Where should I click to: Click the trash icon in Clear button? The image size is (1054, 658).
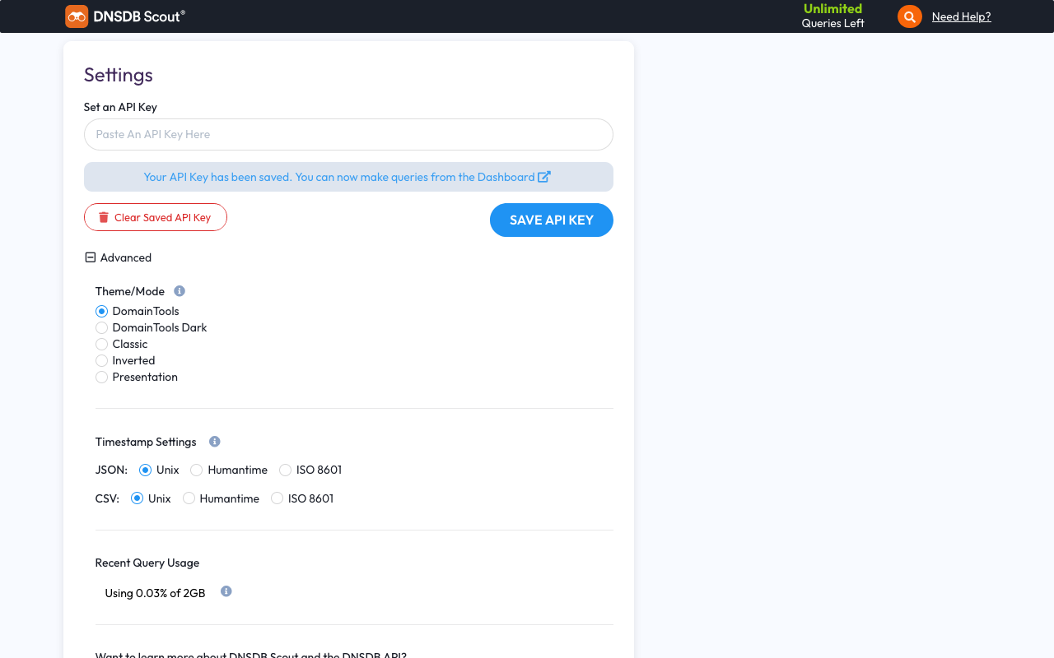[104, 218]
